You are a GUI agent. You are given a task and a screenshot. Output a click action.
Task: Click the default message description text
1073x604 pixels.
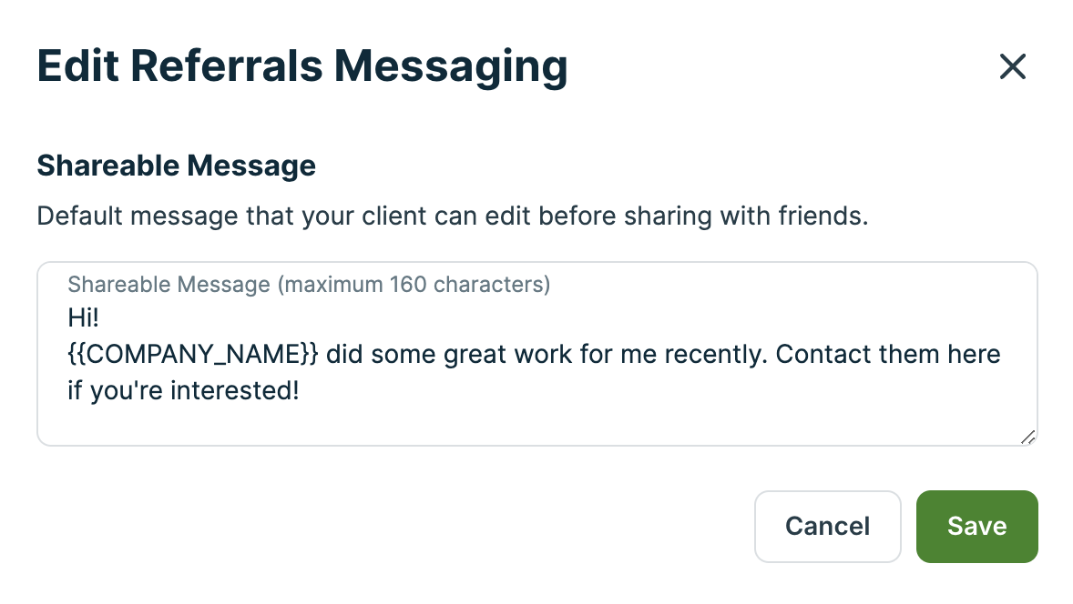click(x=452, y=217)
